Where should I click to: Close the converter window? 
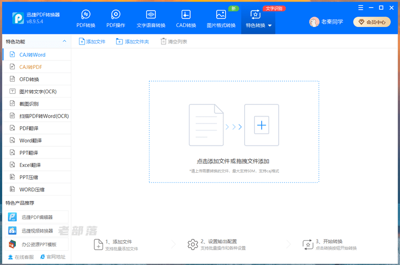point(392,7)
